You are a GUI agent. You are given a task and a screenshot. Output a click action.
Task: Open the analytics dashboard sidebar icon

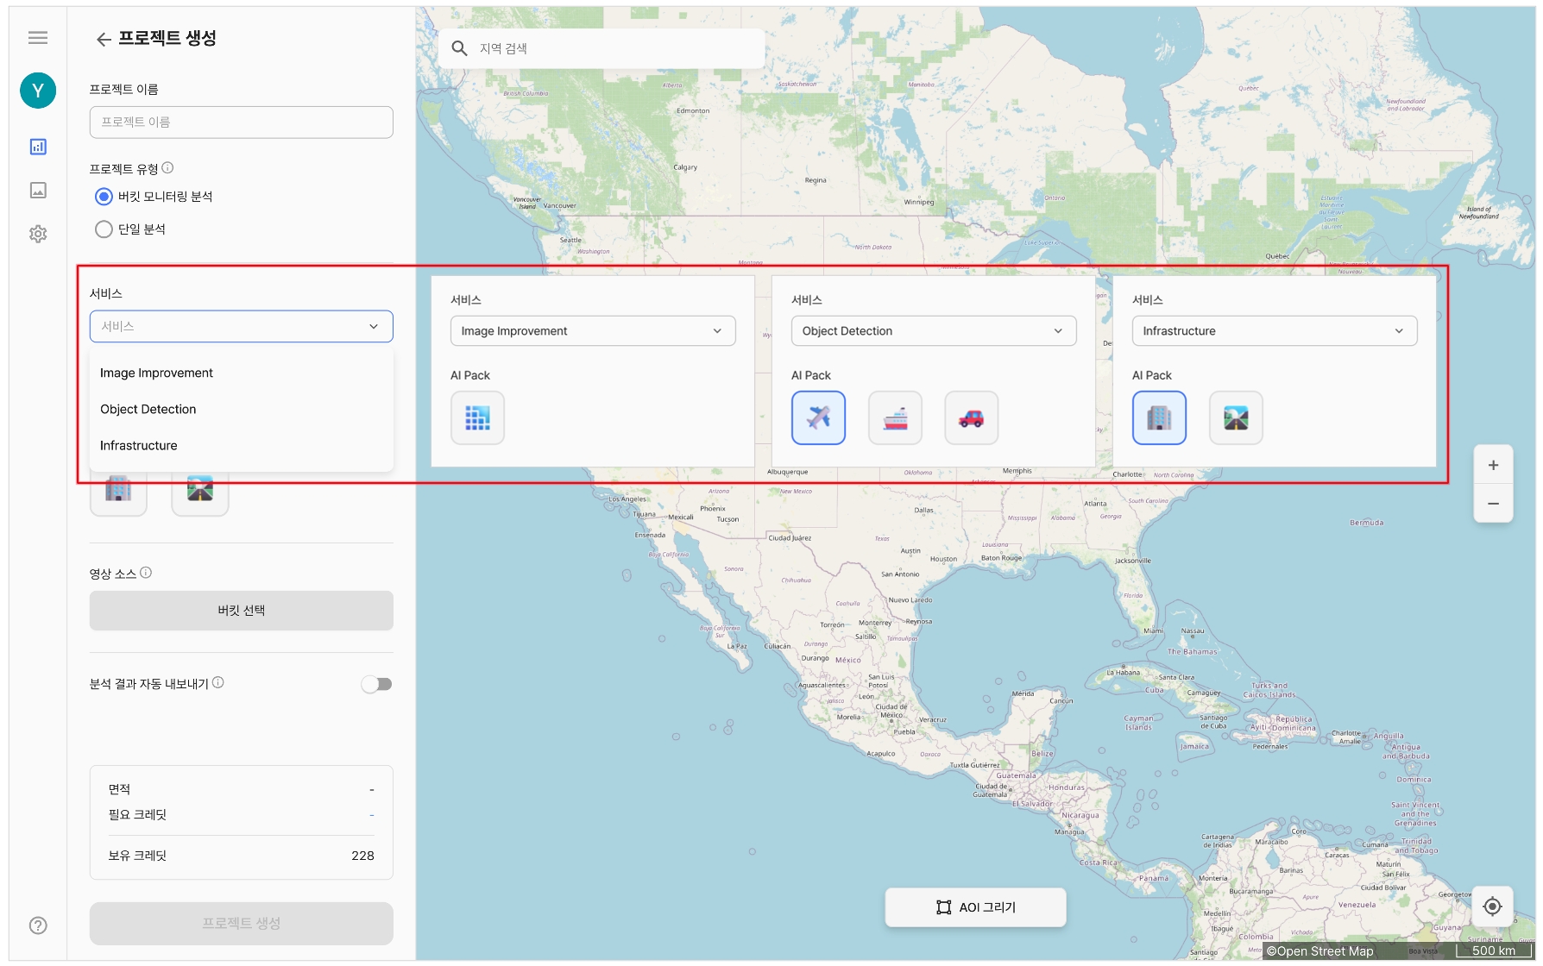click(x=38, y=147)
